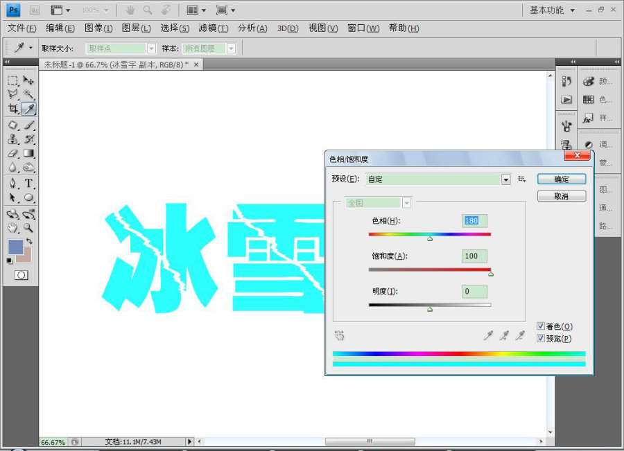The width and height of the screenshot is (624, 451).
Task: Click the on-image adjustment hand icon
Action: [339, 336]
